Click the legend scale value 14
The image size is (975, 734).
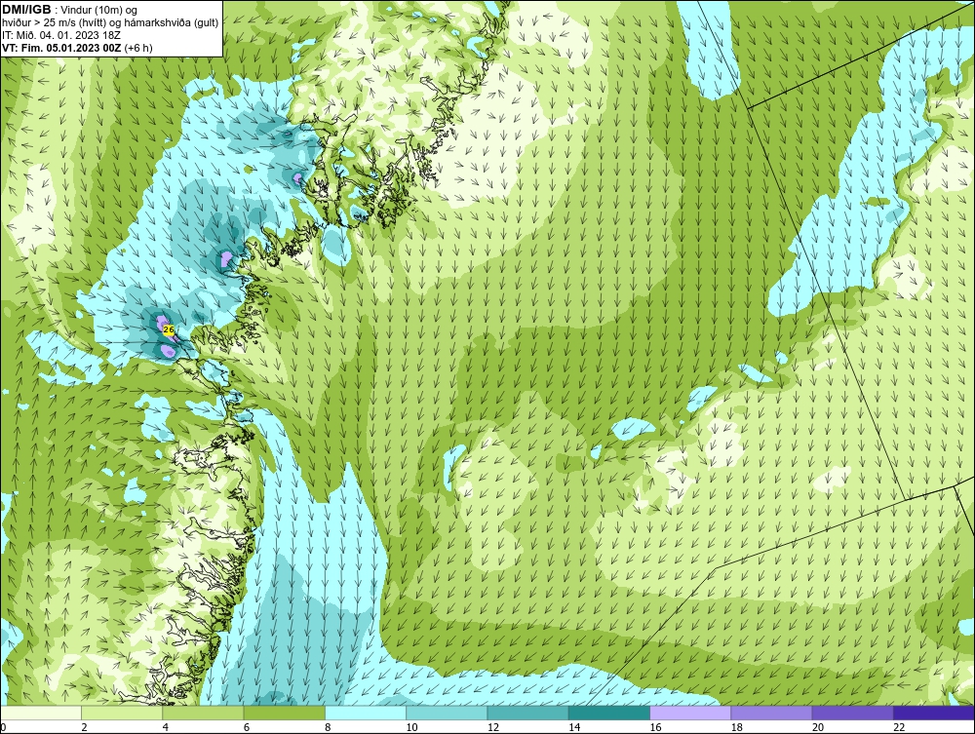coord(574,728)
